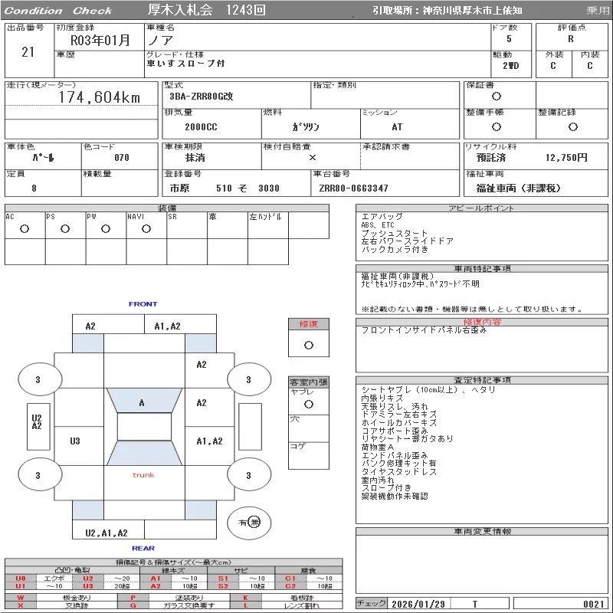Click the displacement value 2000CC
The image size is (613, 613).
pos(201,126)
